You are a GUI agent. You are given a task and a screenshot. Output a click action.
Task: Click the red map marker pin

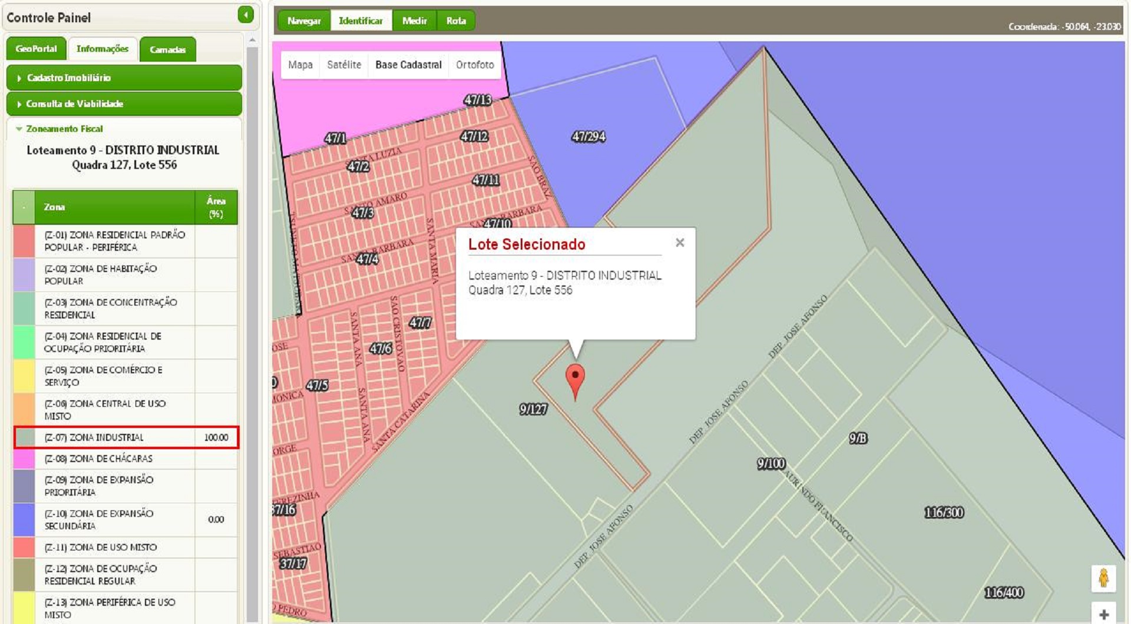[575, 379]
